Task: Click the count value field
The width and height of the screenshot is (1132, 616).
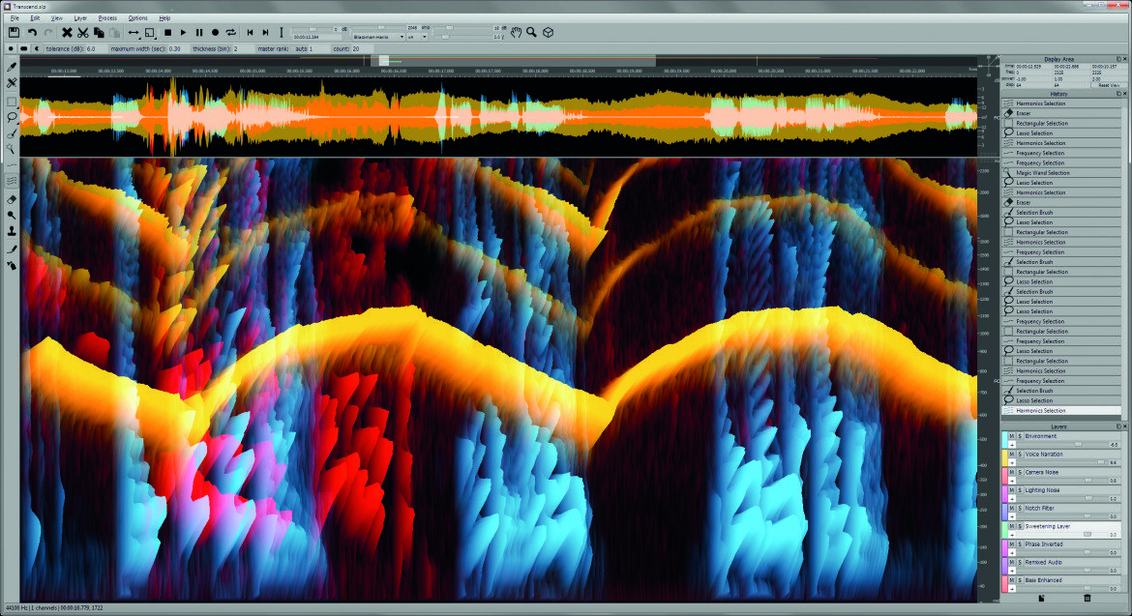Action: [x=363, y=49]
